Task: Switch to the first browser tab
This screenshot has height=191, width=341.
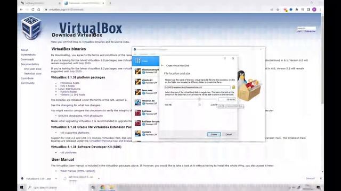Action: tap(40, 3)
